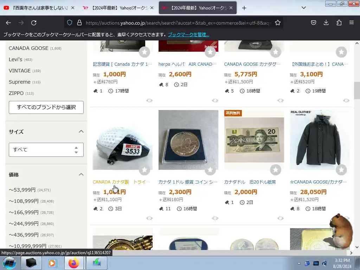
Task: Close the 西園寺さんは家事をしない tab
Action: tap(73, 8)
